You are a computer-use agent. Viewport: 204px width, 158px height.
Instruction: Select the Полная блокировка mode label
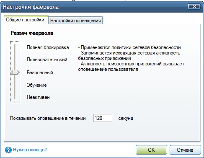pos(48,47)
